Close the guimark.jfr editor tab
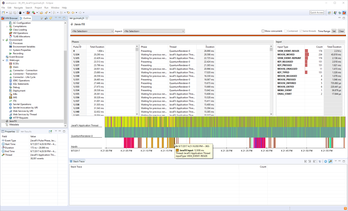This screenshot has width=348, height=211. tap(87, 18)
